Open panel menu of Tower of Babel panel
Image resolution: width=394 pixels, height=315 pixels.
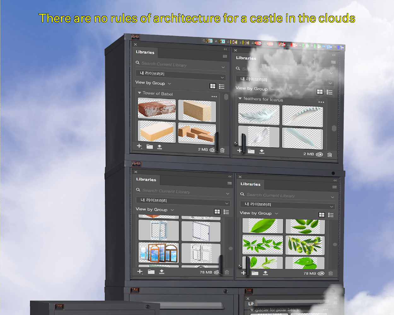[225, 56]
